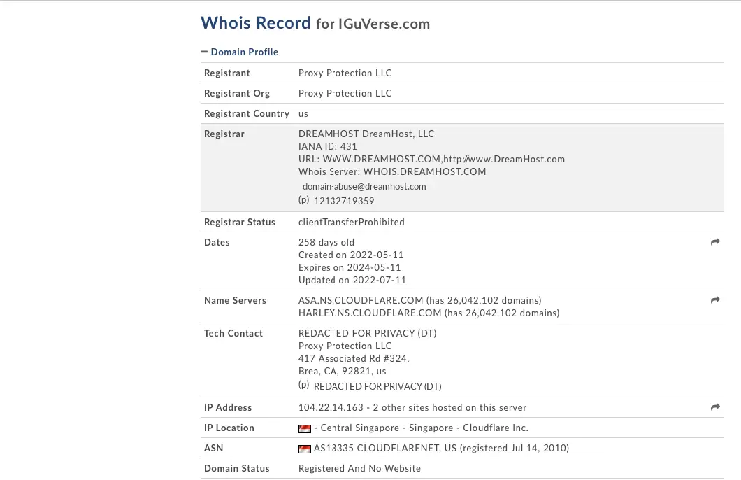Click Expires on 2024-05-11 date

(350, 268)
